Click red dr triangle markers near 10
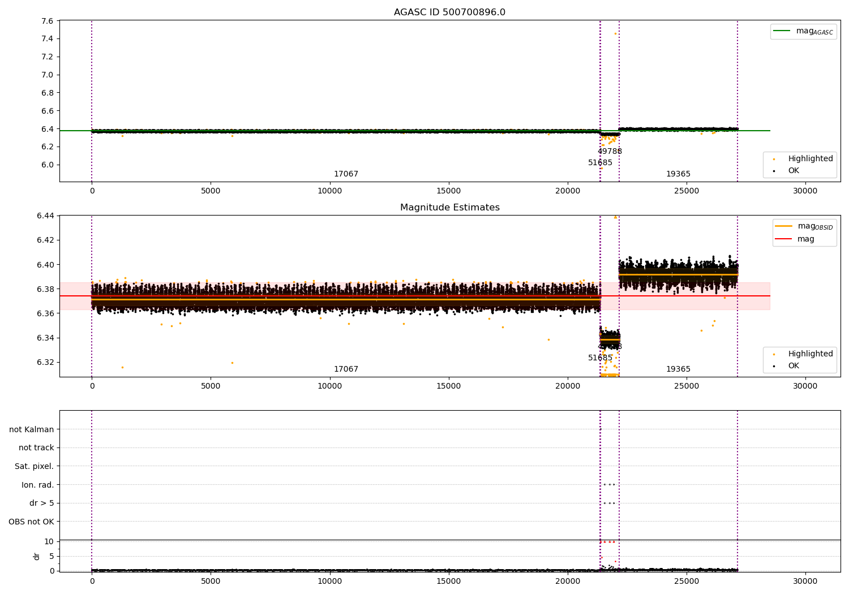This screenshot has width=849, height=594. pyautogui.click(x=607, y=542)
